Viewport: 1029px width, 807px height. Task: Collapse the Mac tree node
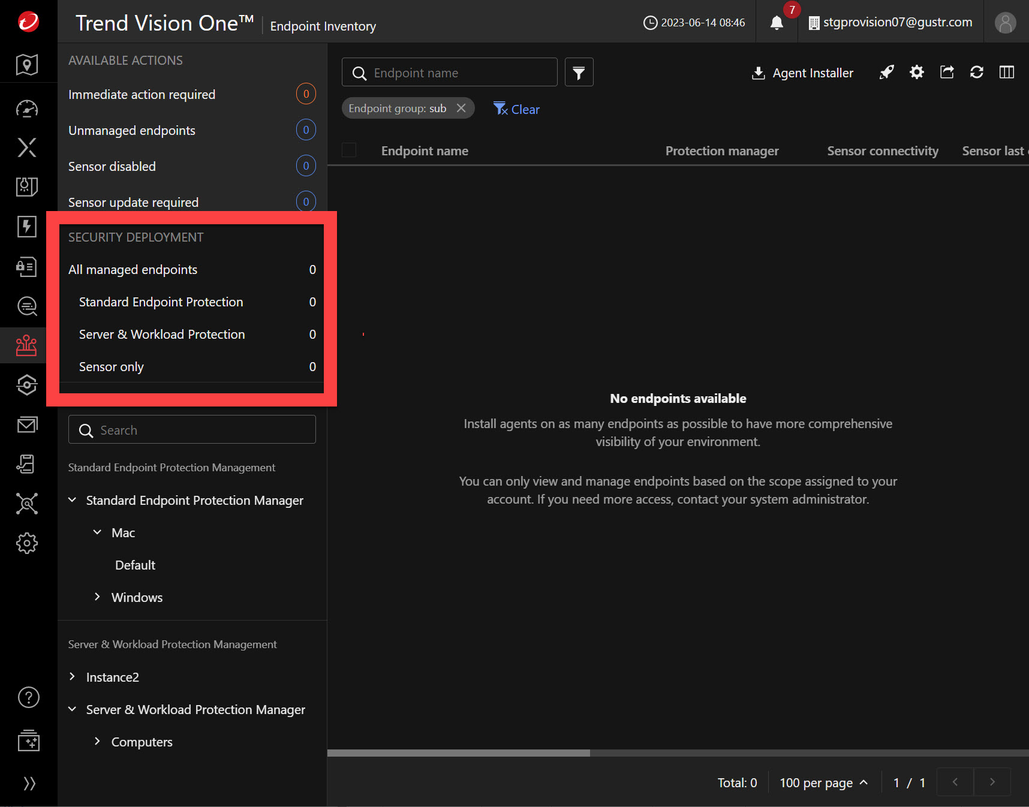point(97,532)
